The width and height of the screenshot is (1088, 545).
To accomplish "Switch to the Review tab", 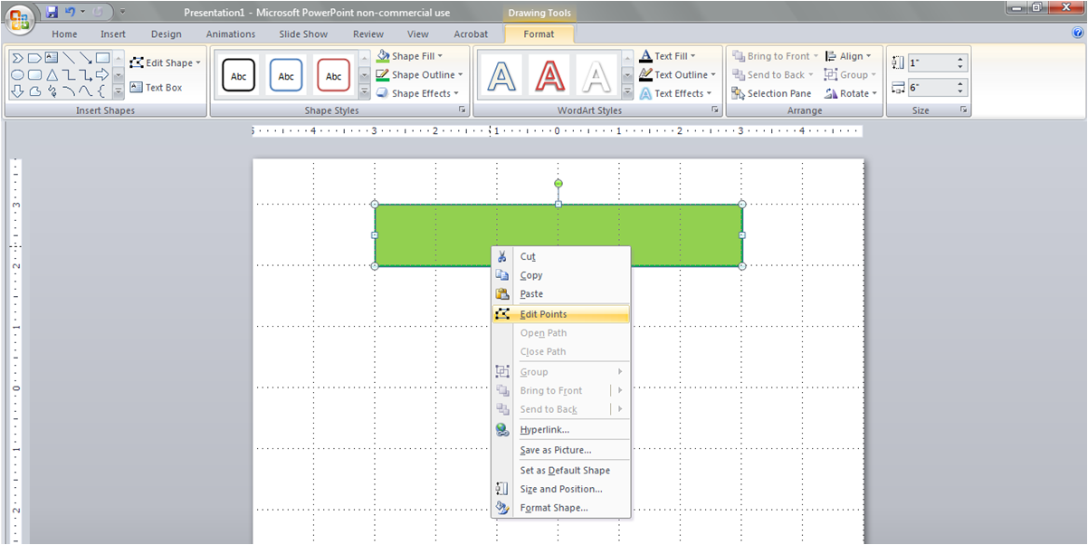I will pos(368,34).
